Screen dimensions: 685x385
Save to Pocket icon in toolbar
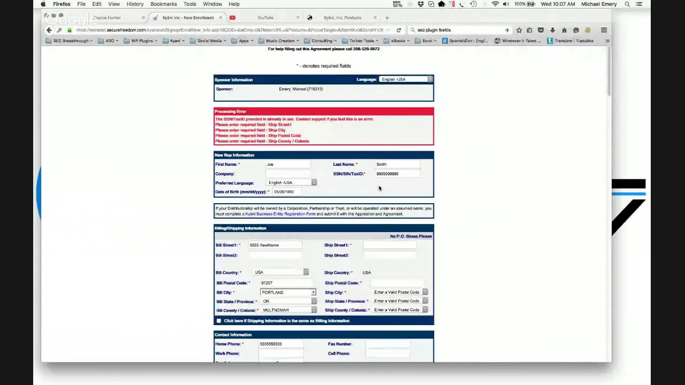(x=541, y=30)
